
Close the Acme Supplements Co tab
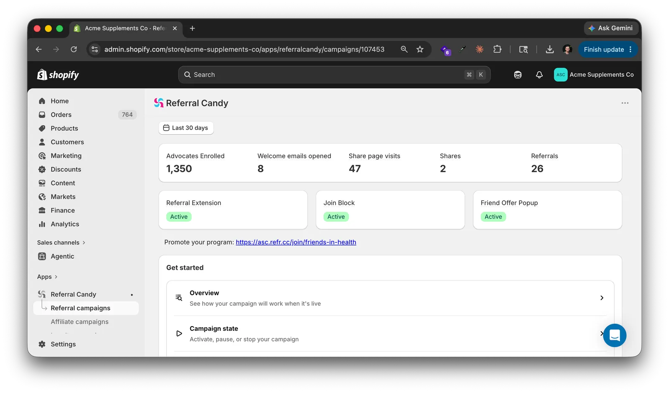[175, 28]
